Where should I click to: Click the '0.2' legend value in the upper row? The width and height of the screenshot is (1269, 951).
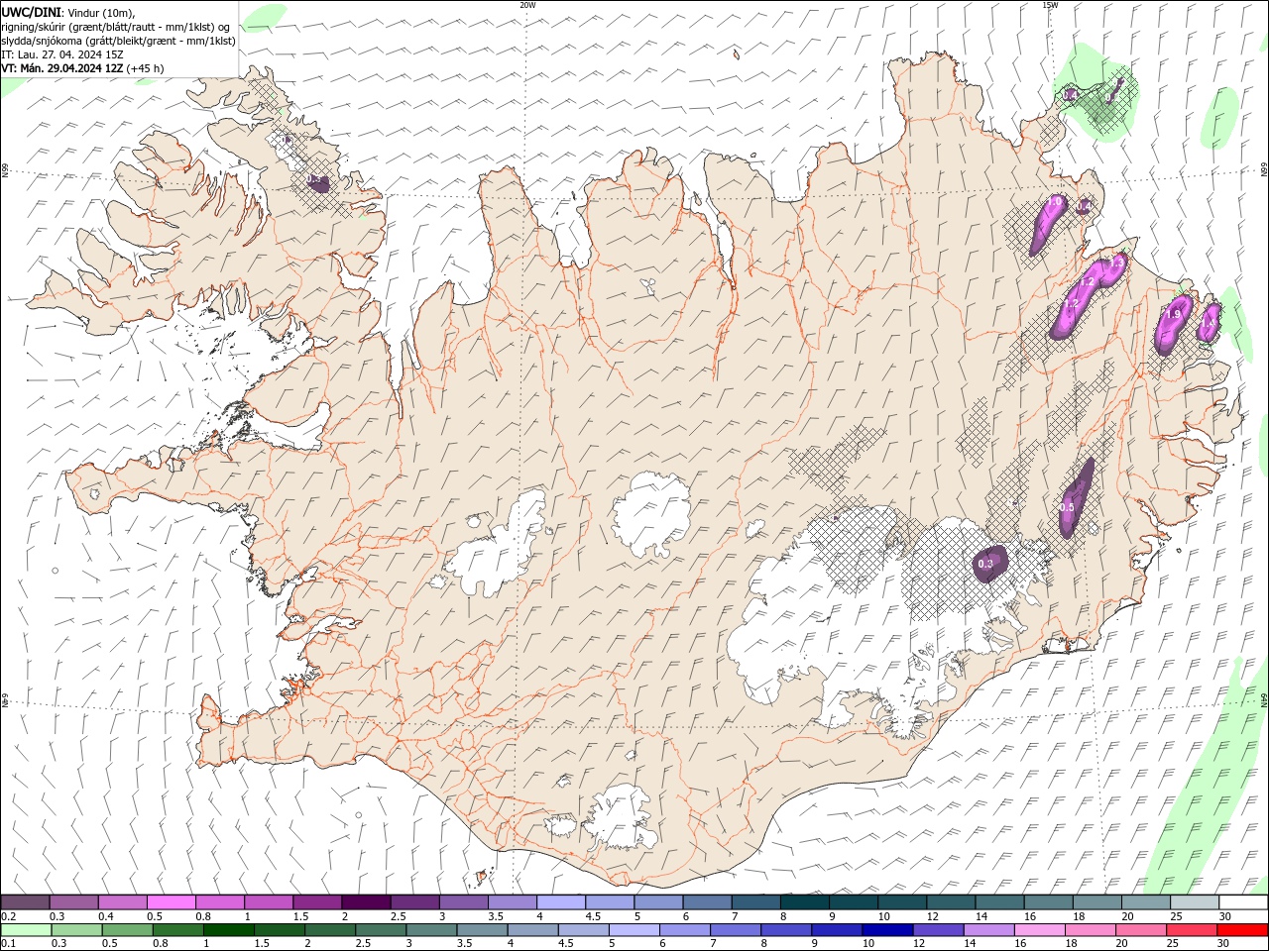(x=8, y=916)
